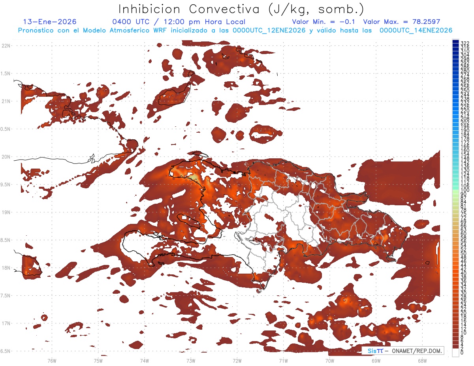Click the '68W' longitude label
The height and width of the screenshot is (366, 474).
(x=422, y=361)
